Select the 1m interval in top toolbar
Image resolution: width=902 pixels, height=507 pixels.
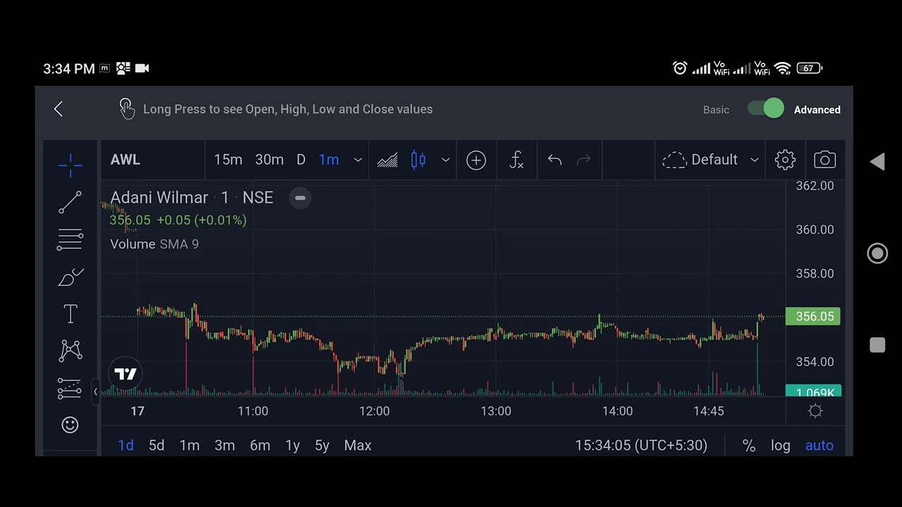pos(329,160)
